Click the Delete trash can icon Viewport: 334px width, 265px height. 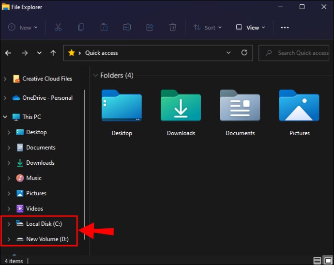[172, 28]
